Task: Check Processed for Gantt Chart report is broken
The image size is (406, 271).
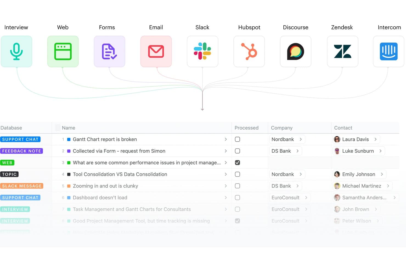Action: click(x=238, y=139)
